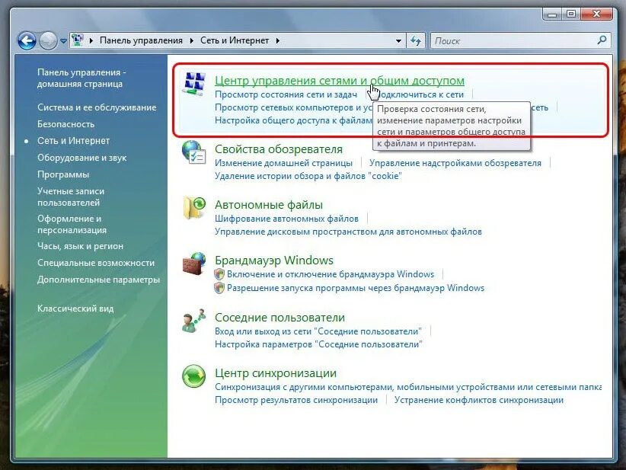Click the People Near Me icon
Image resolution: width=626 pixels, height=470 pixels.
coord(194,321)
